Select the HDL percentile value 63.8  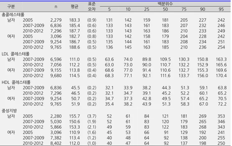coord(222,88)
